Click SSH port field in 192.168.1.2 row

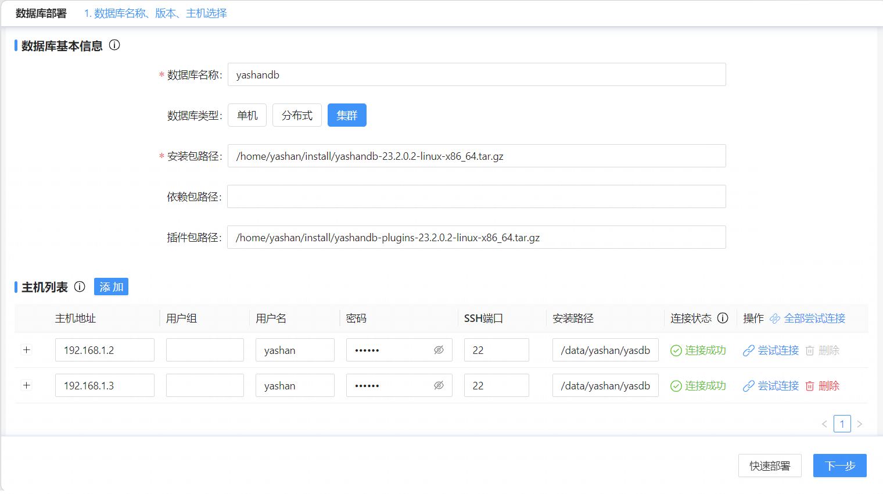click(497, 350)
